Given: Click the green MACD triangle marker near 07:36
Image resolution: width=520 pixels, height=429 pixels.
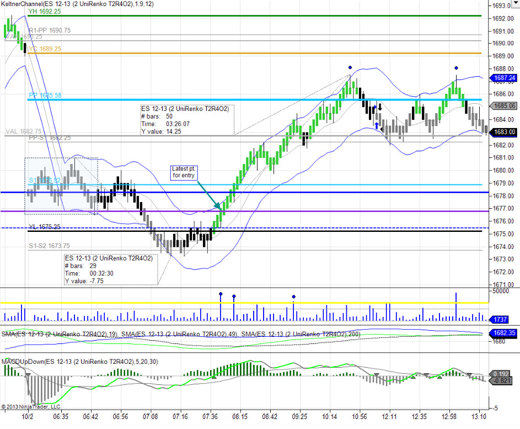Looking at the screenshot, I should [x=215, y=377].
